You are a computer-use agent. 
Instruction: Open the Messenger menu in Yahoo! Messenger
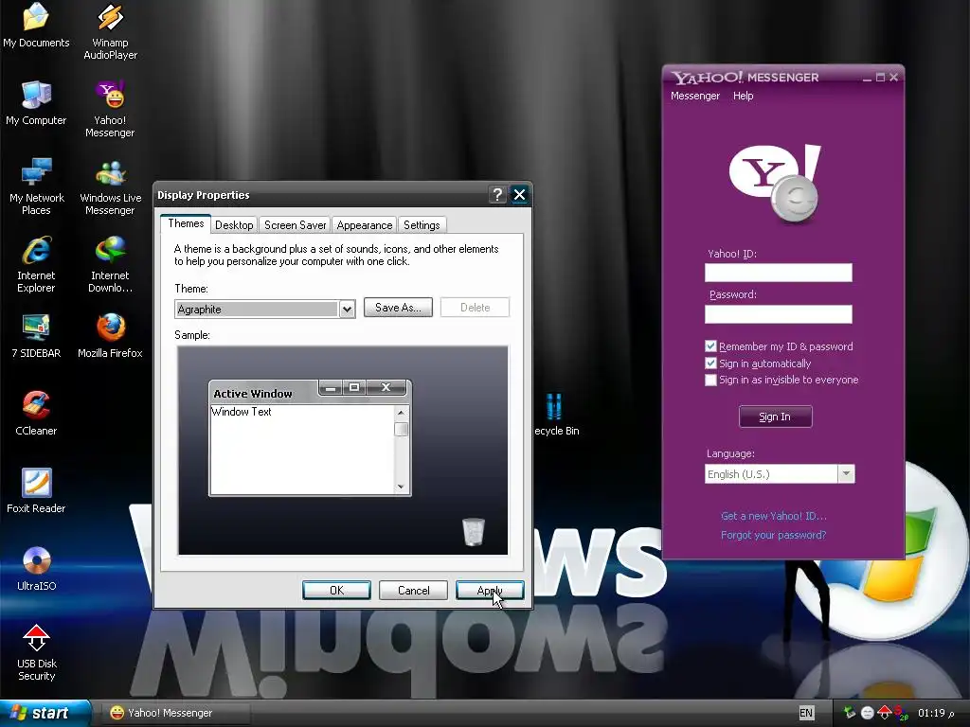695,96
